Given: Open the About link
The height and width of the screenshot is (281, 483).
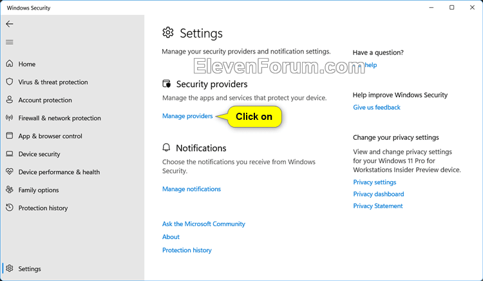Looking at the screenshot, I should (x=171, y=237).
